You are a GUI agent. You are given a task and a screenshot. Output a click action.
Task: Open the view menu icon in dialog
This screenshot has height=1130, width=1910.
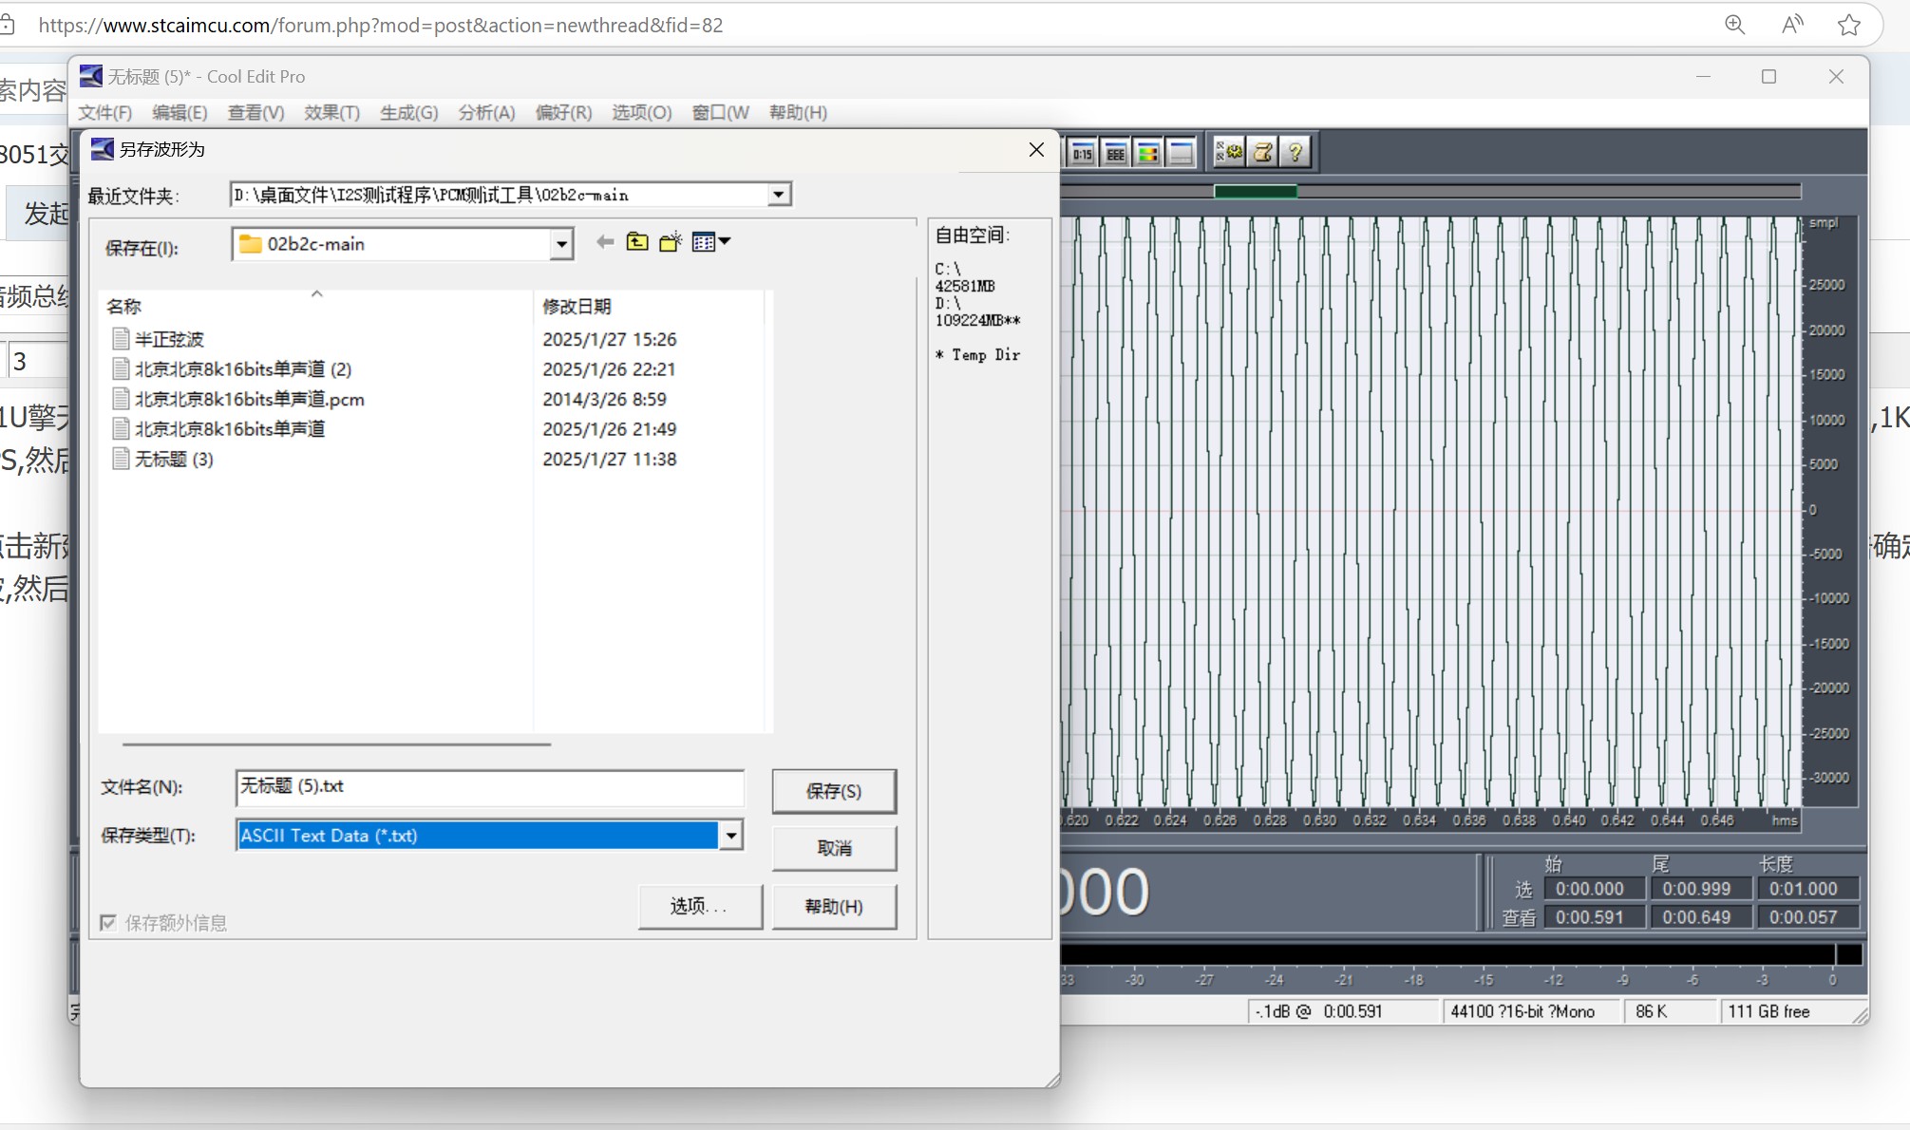(x=711, y=242)
